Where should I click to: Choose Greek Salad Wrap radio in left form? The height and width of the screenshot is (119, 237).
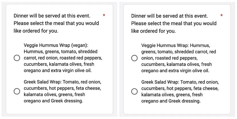pyautogui.click(x=17, y=91)
